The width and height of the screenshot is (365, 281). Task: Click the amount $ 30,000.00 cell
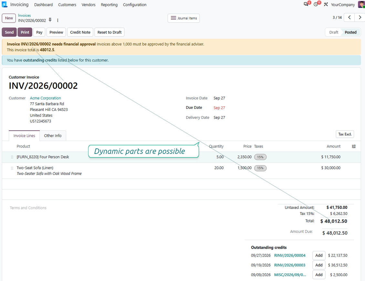331,168
